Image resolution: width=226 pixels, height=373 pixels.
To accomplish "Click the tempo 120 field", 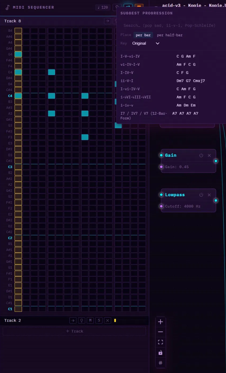I will (103, 7).
